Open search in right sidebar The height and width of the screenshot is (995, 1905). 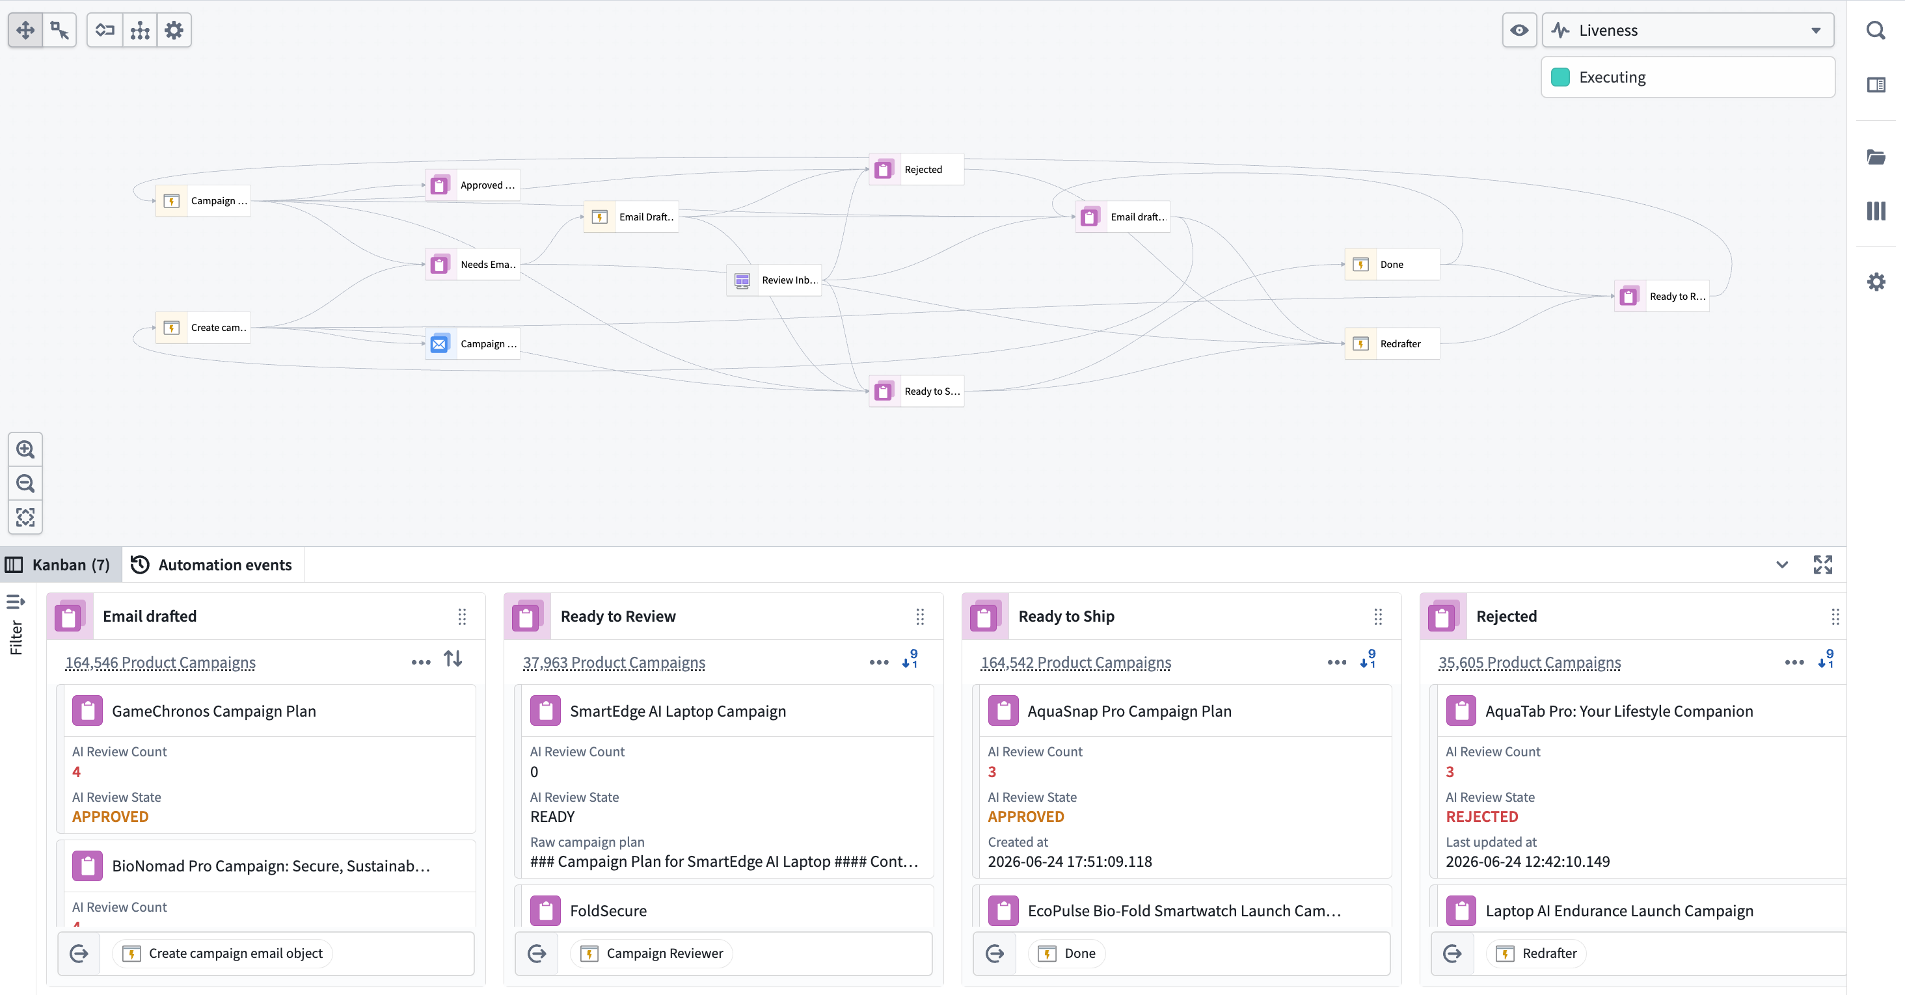click(x=1876, y=31)
